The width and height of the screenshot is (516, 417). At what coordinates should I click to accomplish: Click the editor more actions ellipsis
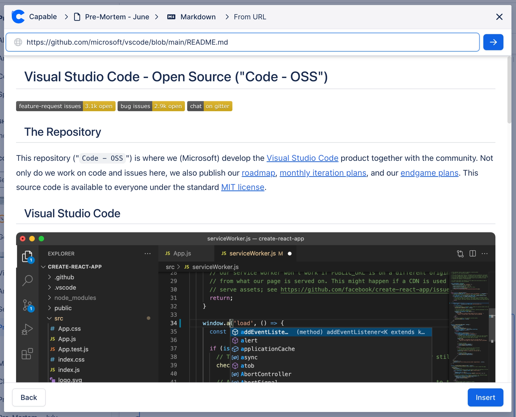coord(485,254)
